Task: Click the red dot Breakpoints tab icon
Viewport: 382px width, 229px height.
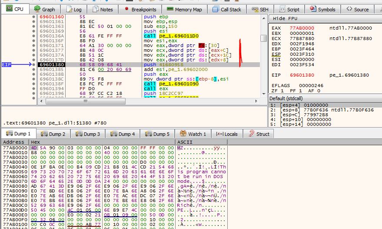Action: pos(126,9)
